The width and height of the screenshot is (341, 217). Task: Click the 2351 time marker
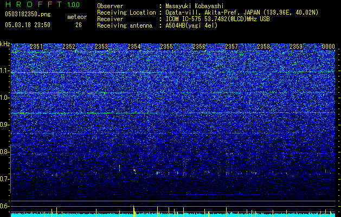pos(36,47)
